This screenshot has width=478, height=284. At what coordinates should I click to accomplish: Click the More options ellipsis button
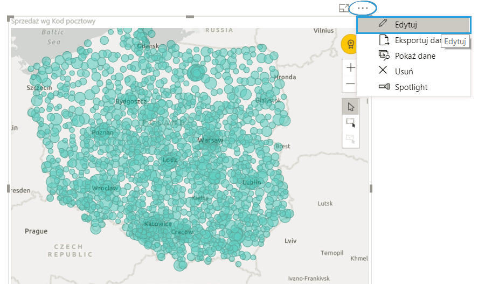[x=362, y=8]
